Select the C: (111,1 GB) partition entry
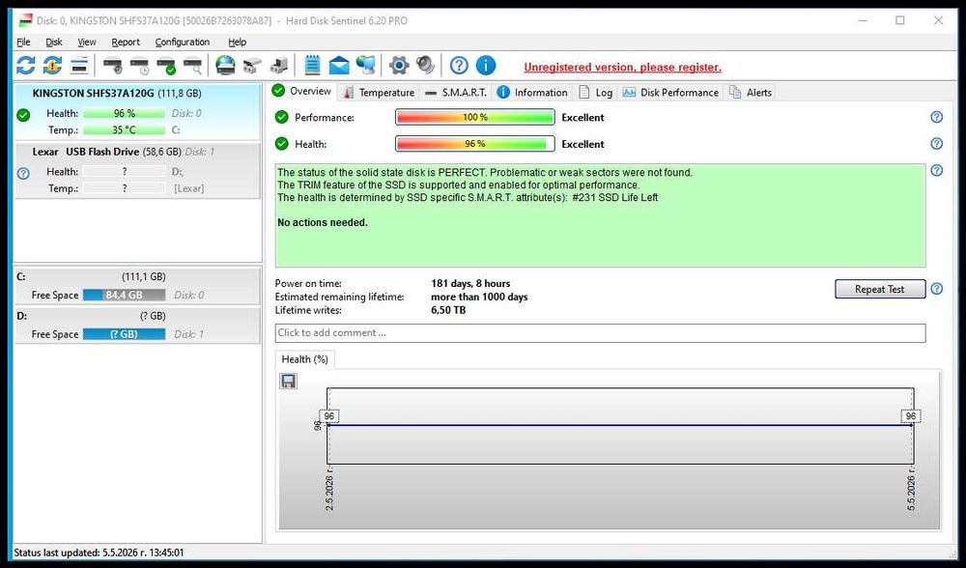Image resolution: width=966 pixels, height=568 pixels. [x=137, y=286]
